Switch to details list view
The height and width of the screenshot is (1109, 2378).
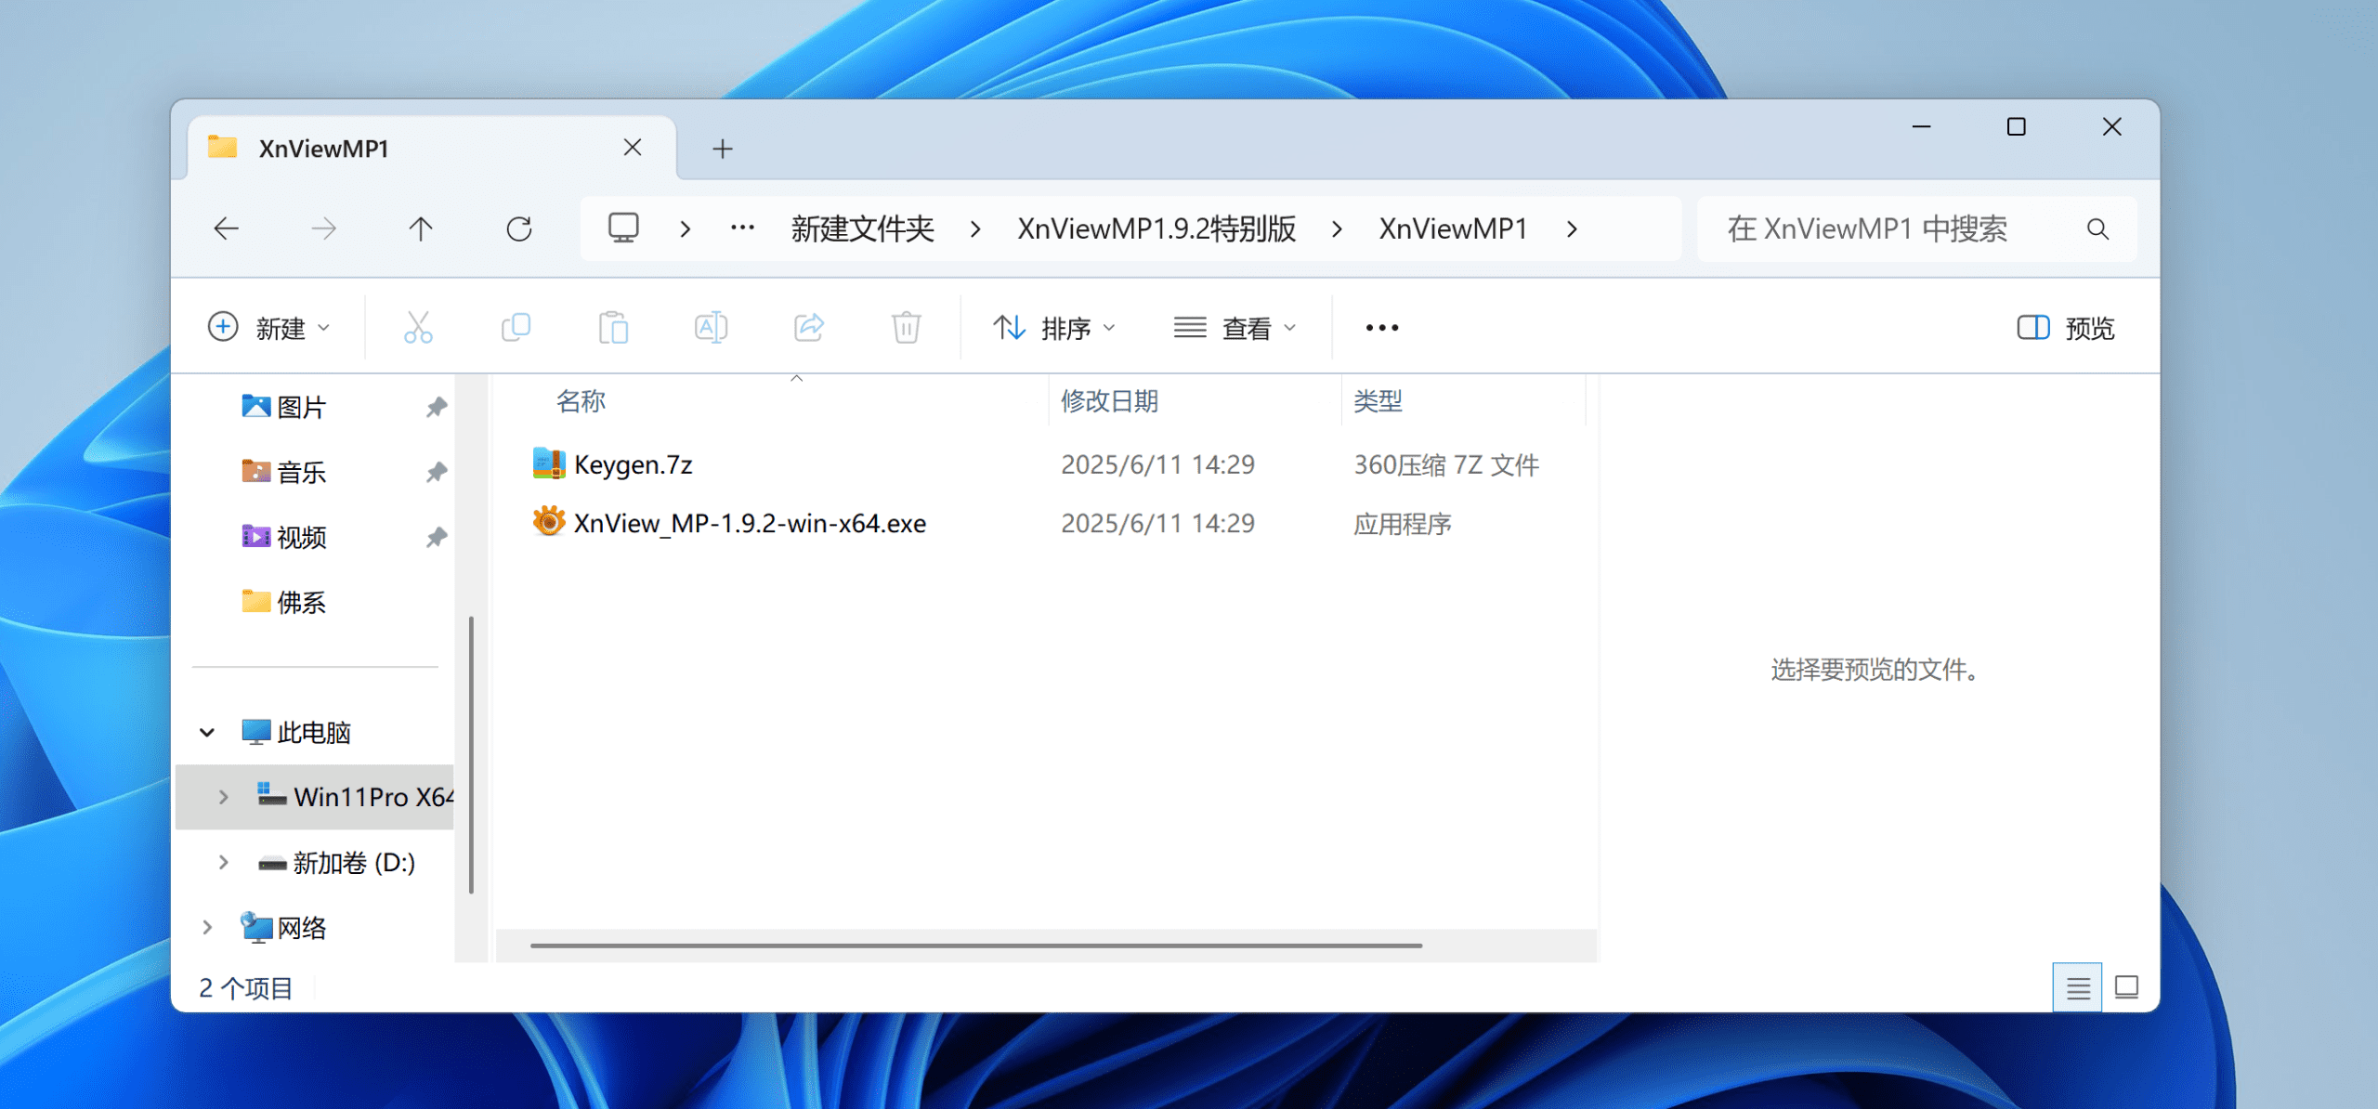click(x=2077, y=987)
